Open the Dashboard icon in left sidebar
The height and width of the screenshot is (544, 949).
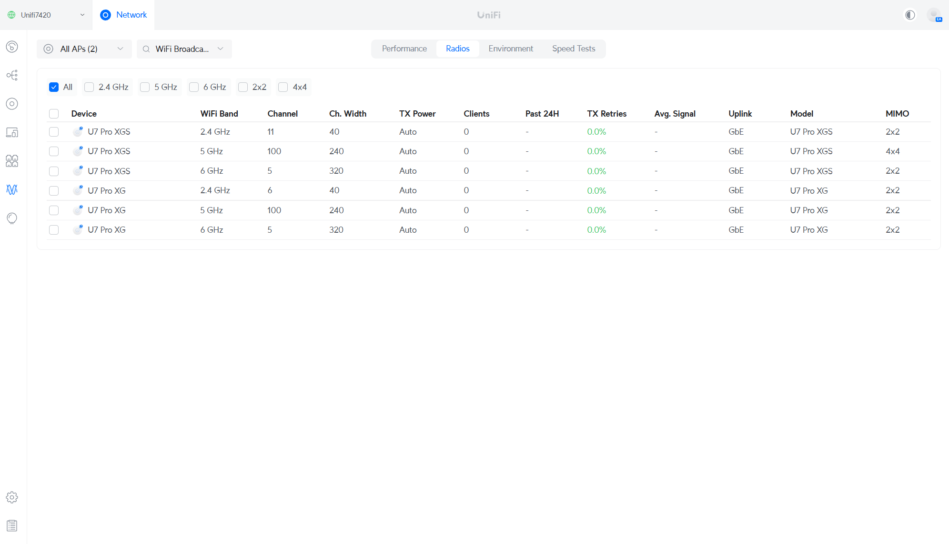(x=12, y=47)
